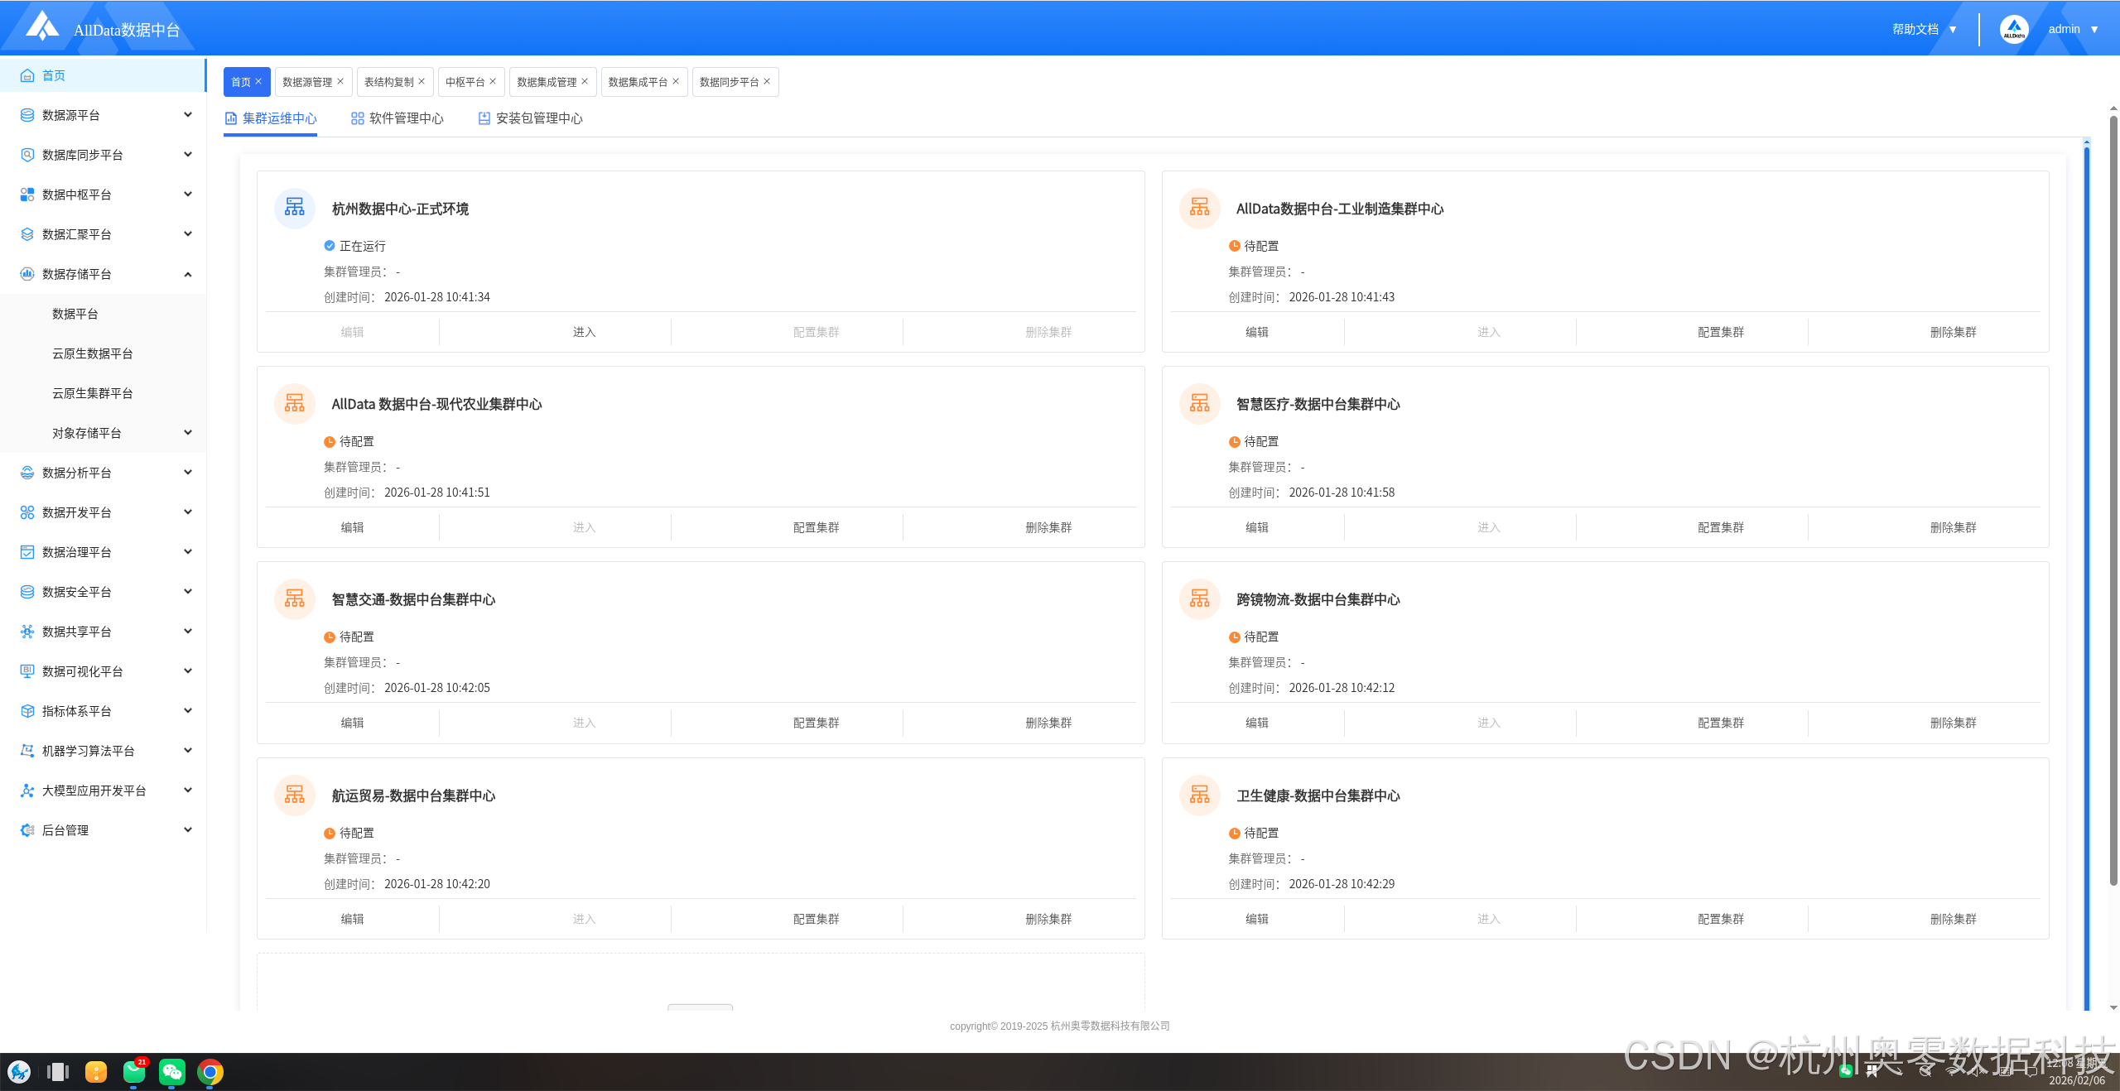Expand the 指标体系平台 chevron
The image size is (2120, 1091).
click(188, 711)
